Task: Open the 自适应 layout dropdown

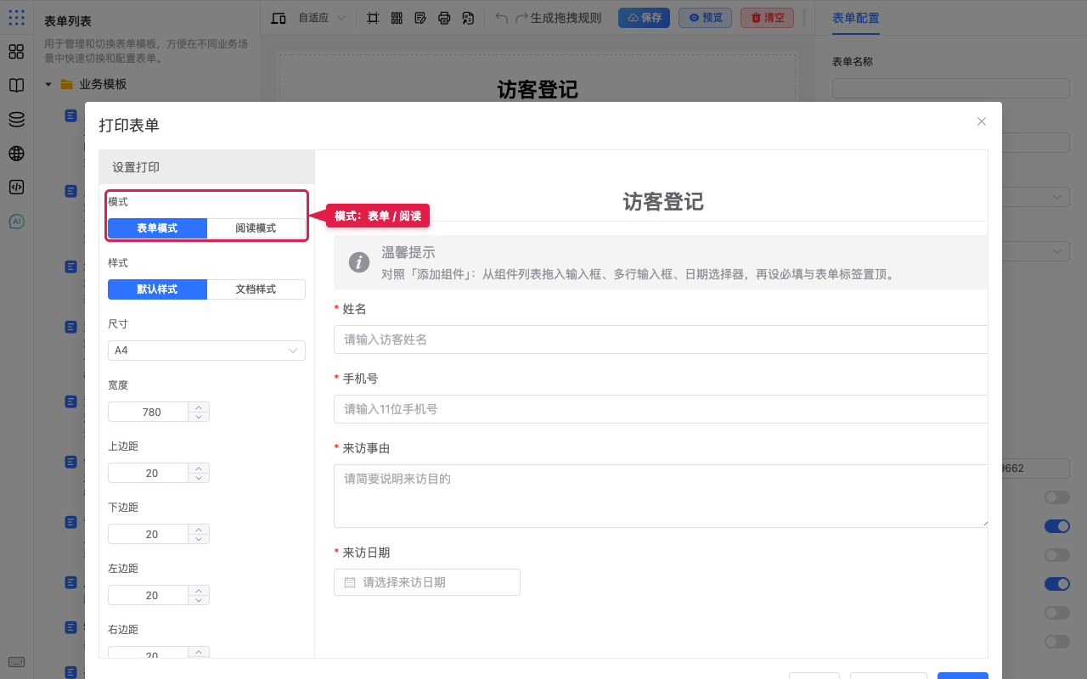Action: click(322, 18)
